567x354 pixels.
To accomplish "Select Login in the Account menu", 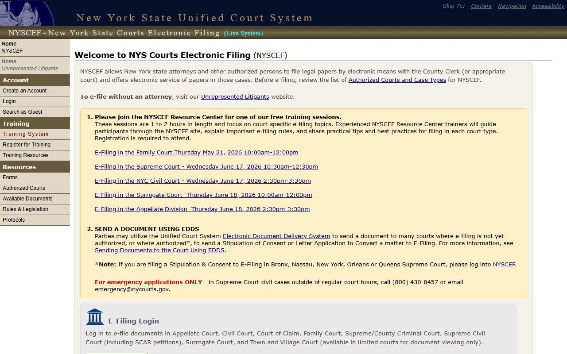I will pyautogui.click(x=35, y=101).
